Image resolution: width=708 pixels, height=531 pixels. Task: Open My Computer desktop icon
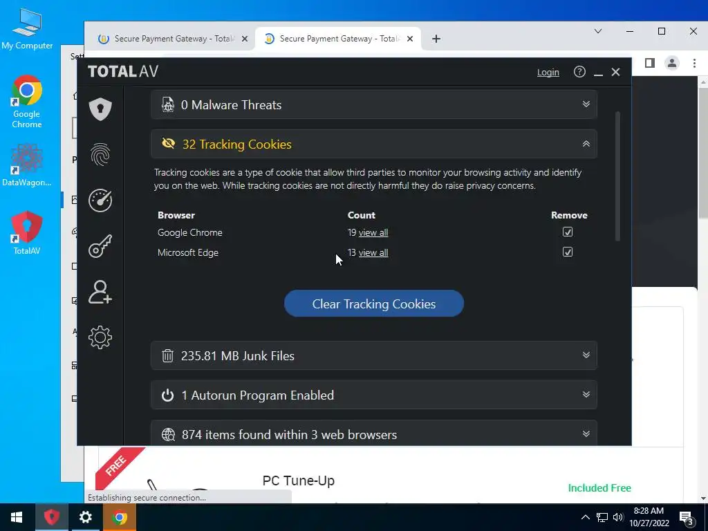point(27,29)
